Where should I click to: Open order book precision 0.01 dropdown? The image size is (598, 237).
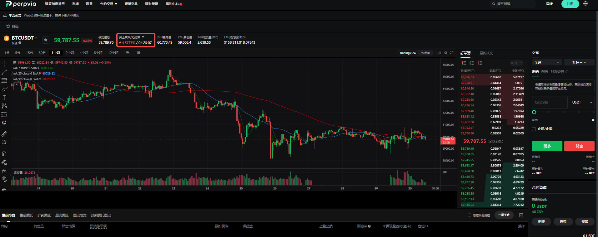click(516, 63)
